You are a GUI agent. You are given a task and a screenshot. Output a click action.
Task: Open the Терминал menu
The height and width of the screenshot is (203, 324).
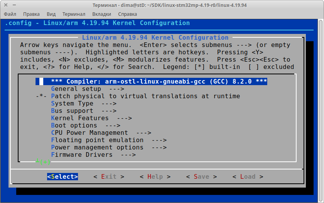(x=74, y=14)
